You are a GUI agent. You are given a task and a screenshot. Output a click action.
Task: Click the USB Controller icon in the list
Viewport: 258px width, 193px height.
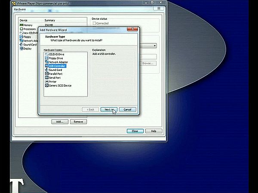click(47, 66)
